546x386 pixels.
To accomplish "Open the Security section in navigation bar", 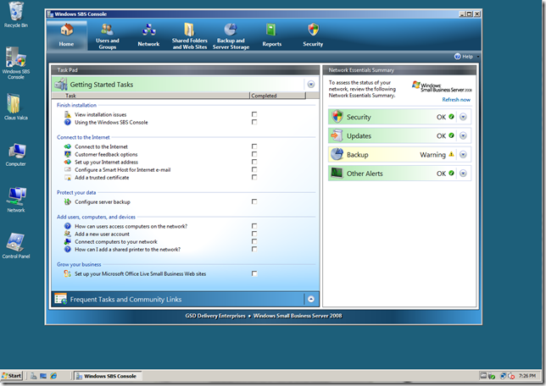I will [313, 35].
